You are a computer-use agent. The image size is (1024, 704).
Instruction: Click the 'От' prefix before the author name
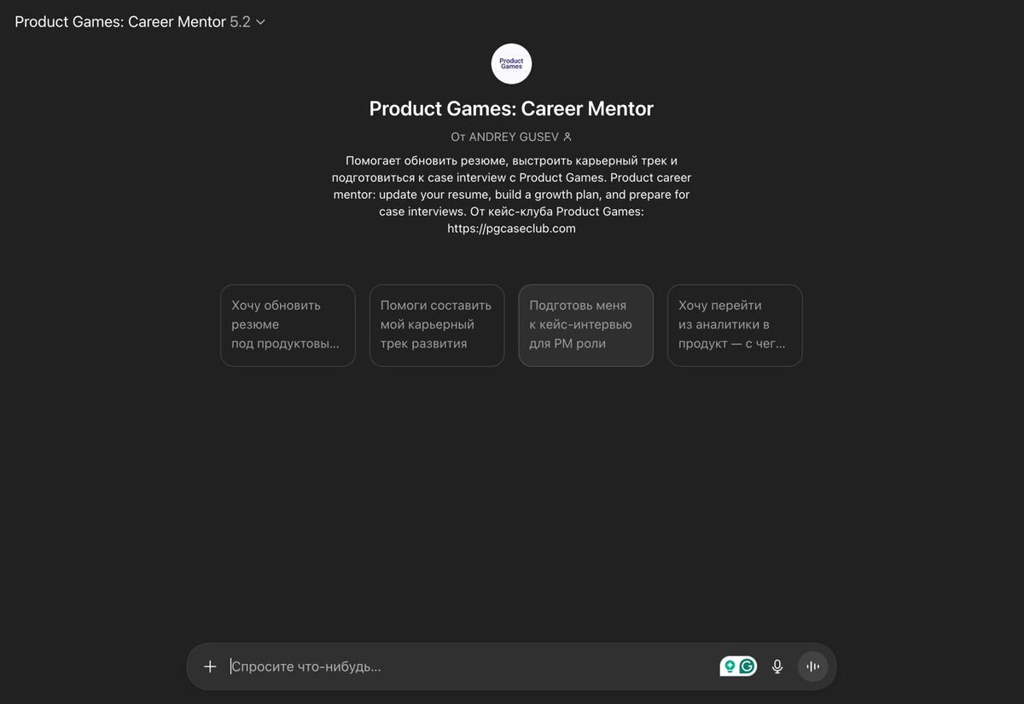457,137
